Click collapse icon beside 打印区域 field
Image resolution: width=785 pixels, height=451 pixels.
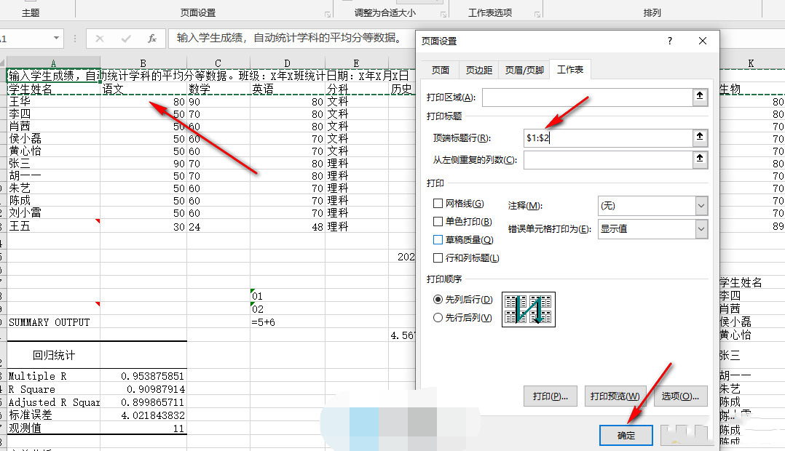click(x=700, y=97)
